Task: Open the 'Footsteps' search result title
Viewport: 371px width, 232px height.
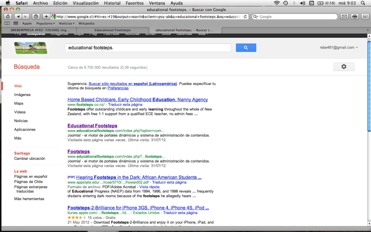Action: click(79, 151)
